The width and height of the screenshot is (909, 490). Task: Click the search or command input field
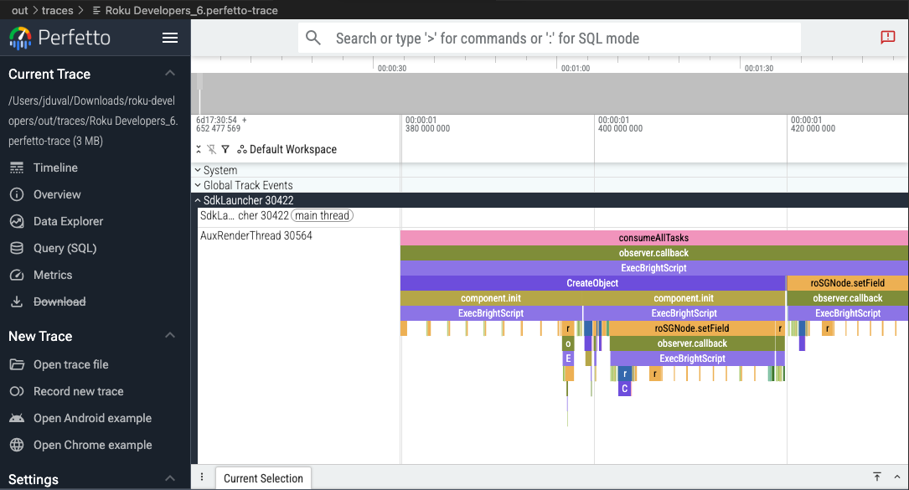pyautogui.click(x=561, y=38)
